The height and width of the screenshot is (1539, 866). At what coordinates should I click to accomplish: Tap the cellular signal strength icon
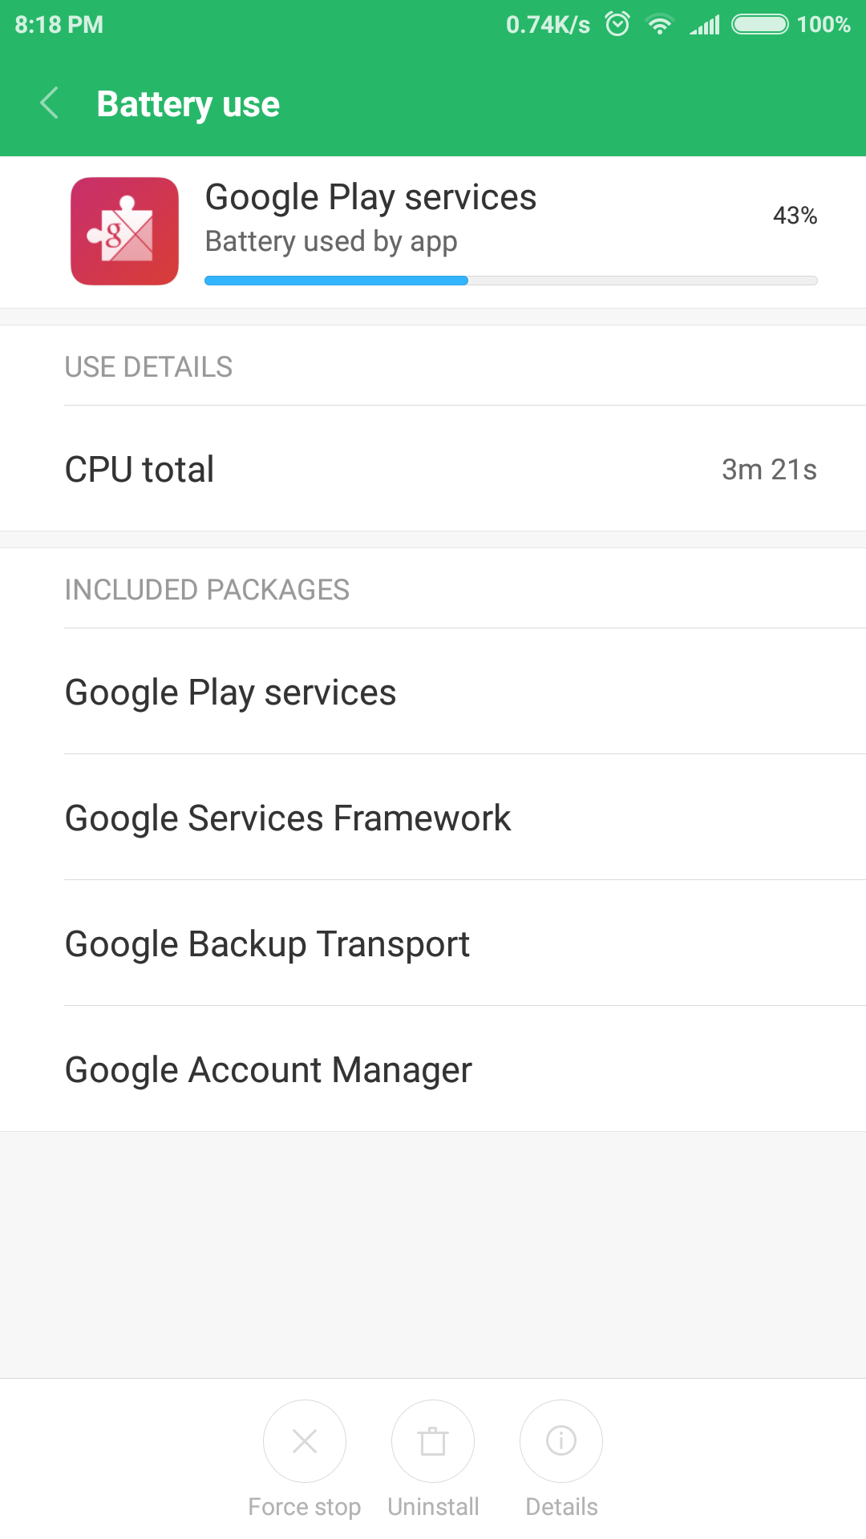tap(705, 25)
